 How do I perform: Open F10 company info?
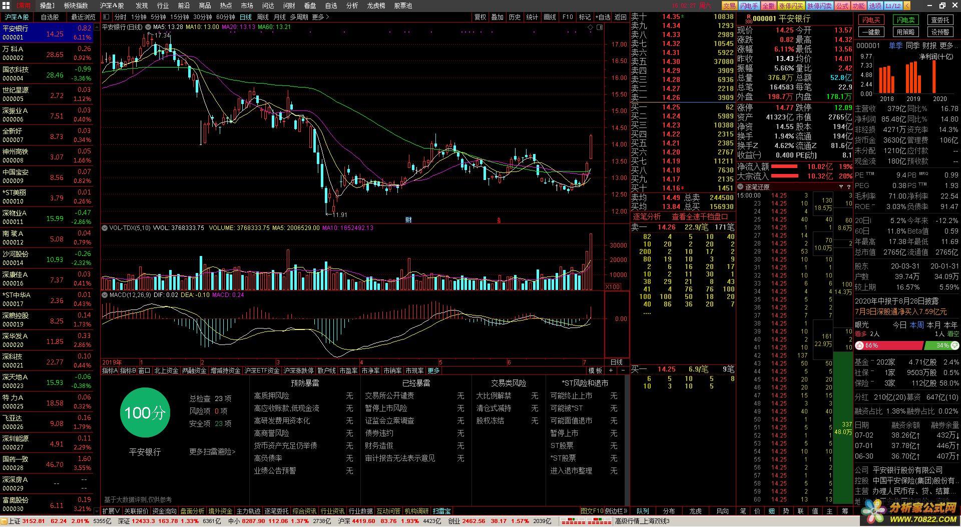click(568, 17)
